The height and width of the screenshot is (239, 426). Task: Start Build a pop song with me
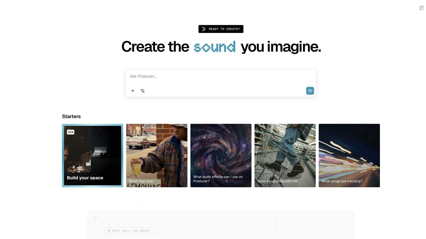click(285, 155)
